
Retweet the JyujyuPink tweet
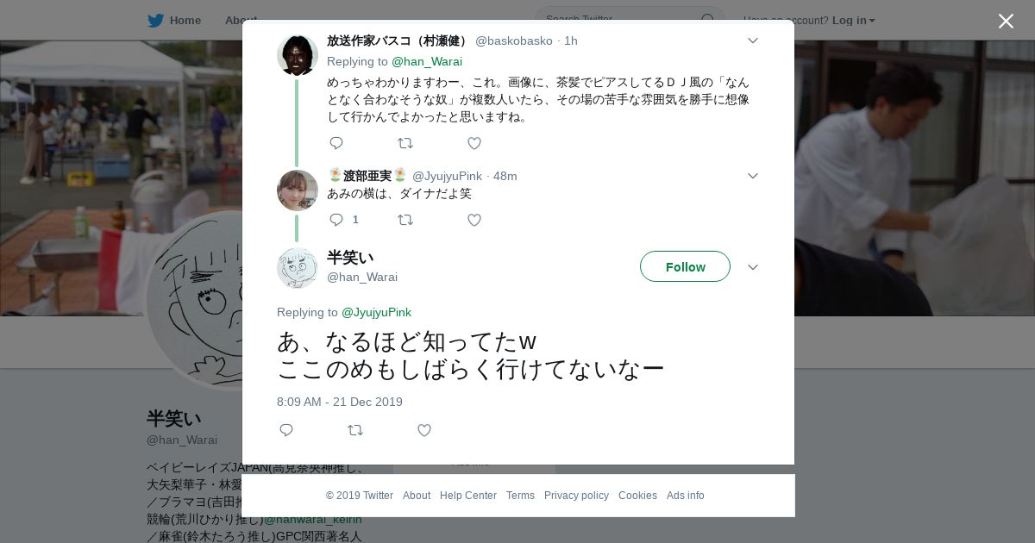[405, 220]
